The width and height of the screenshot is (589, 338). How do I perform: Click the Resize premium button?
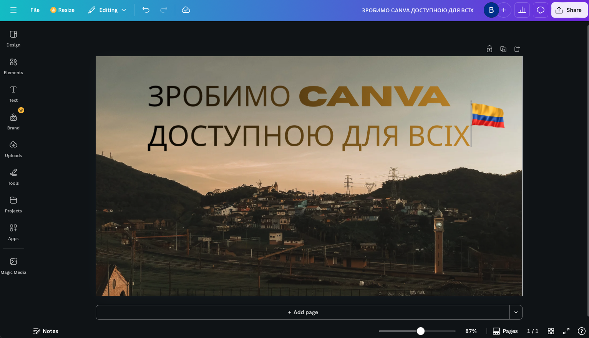62,10
